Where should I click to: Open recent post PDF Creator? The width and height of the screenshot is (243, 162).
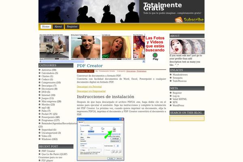48,151
